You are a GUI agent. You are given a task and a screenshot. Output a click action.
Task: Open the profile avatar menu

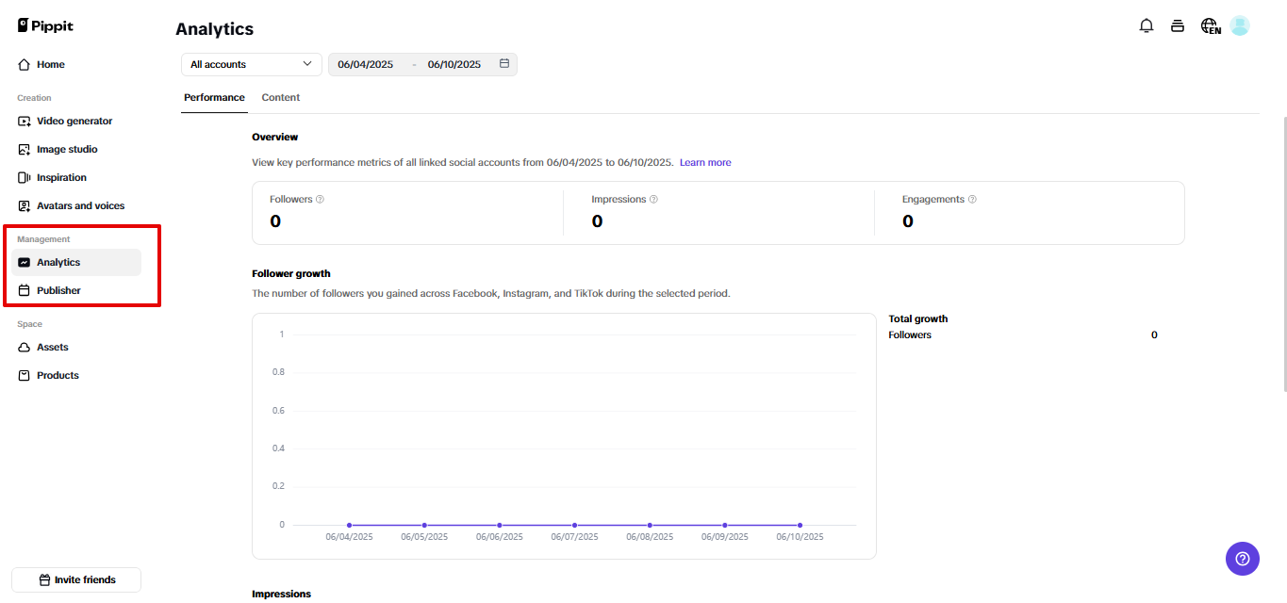(x=1239, y=25)
